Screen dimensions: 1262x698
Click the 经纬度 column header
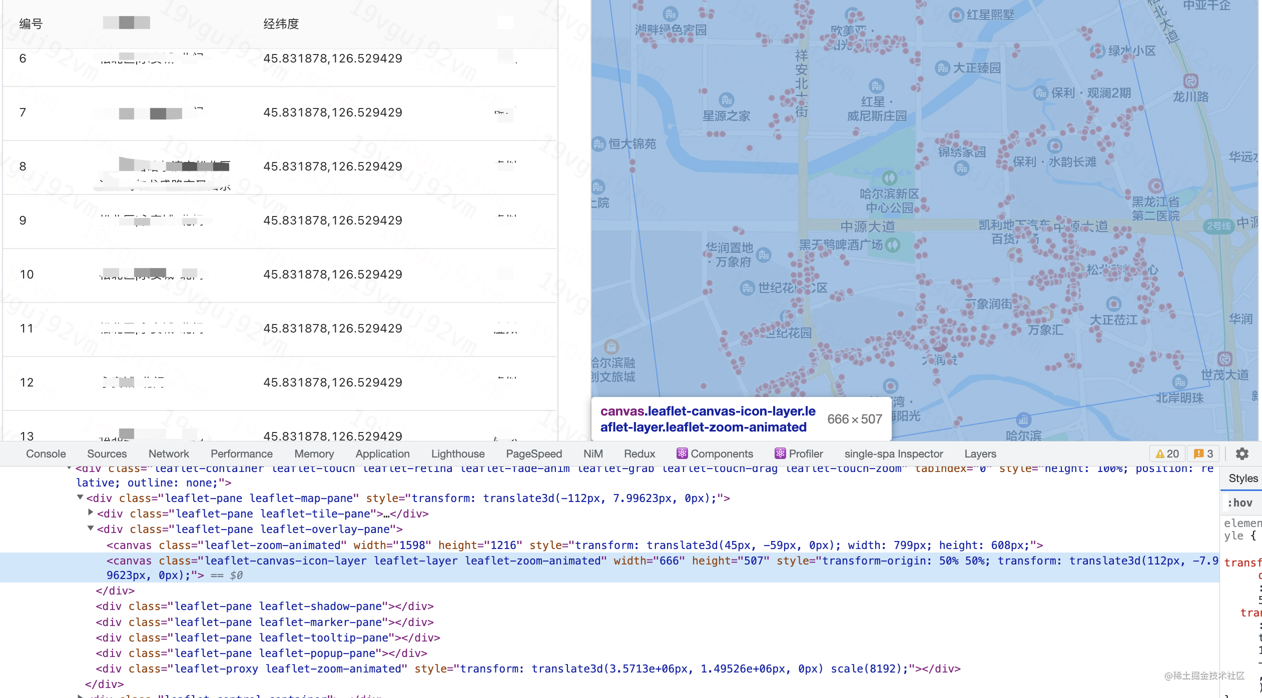click(281, 24)
